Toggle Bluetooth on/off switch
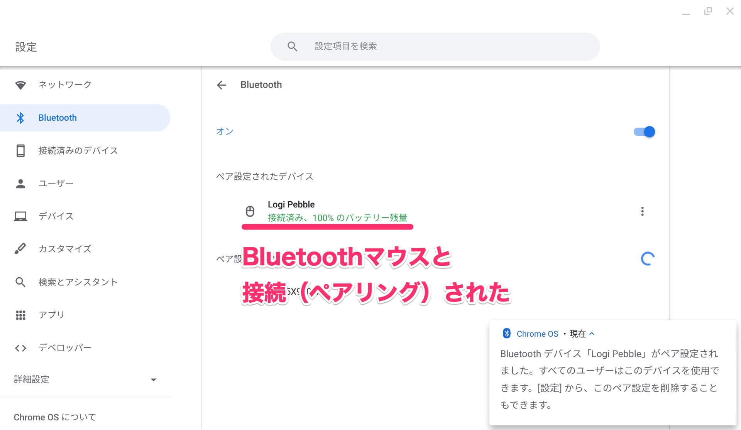The width and height of the screenshot is (741, 430). point(643,132)
